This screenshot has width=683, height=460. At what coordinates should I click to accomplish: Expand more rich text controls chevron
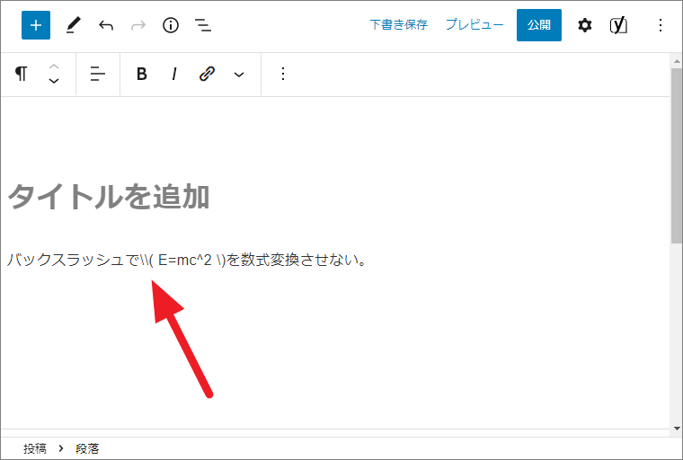coord(239,74)
